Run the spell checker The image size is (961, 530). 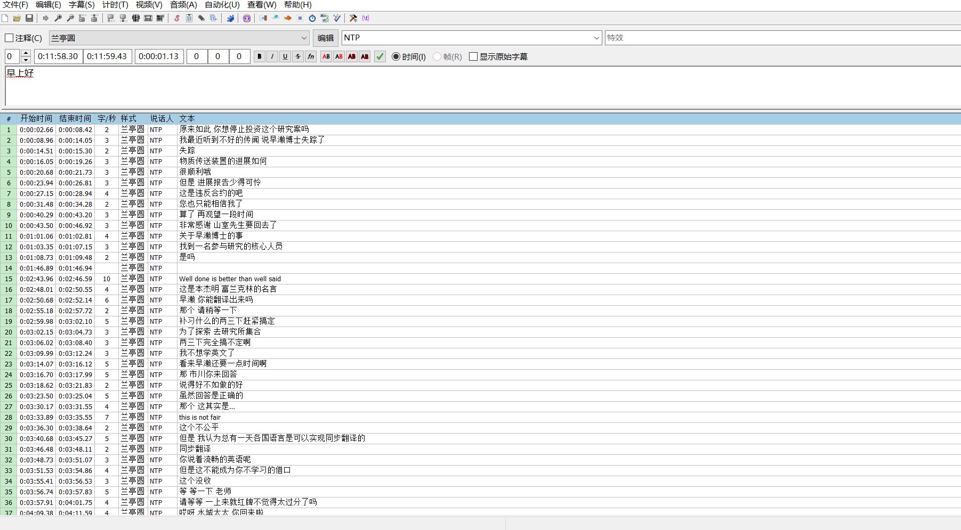(x=337, y=18)
